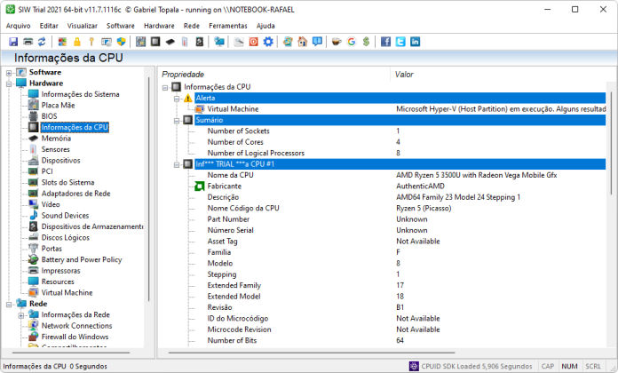Click the property list horizontal scrollbar

pyautogui.click(x=312, y=353)
